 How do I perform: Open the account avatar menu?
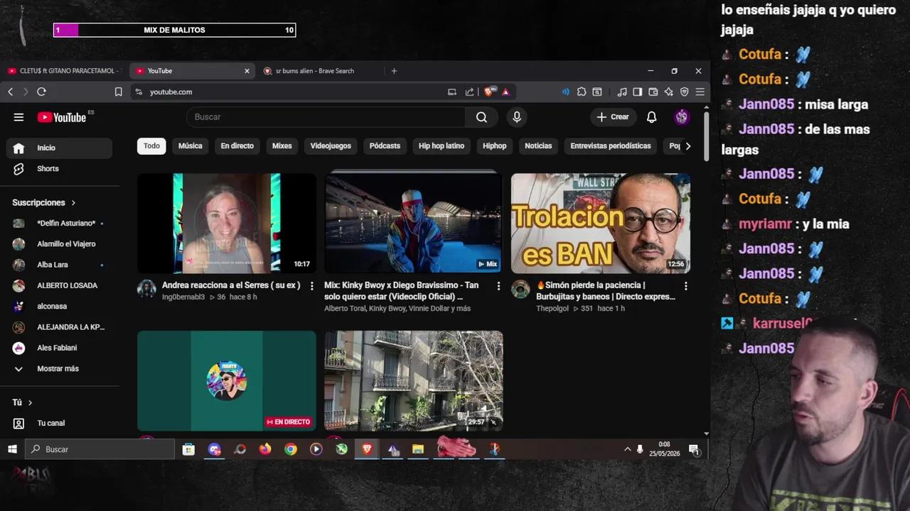(x=682, y=117)
